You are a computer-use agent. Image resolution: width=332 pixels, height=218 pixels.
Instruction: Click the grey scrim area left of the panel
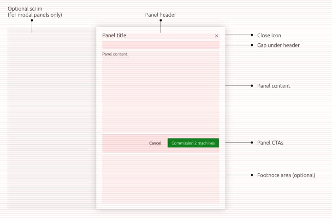(x=52, y=118)
